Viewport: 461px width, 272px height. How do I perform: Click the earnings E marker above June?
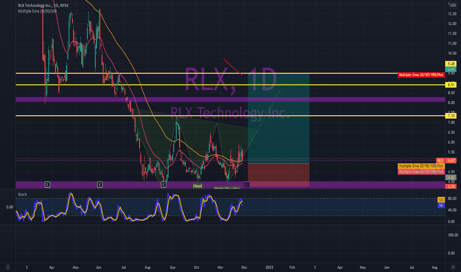click(99, 184)
